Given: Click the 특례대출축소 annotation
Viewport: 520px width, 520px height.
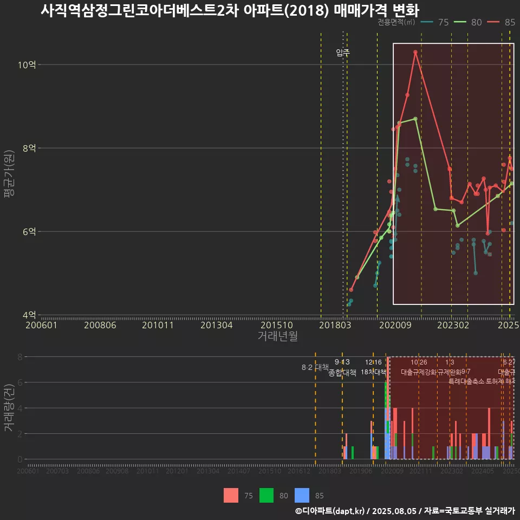Looking at the screenshot, I should point(466,381).
